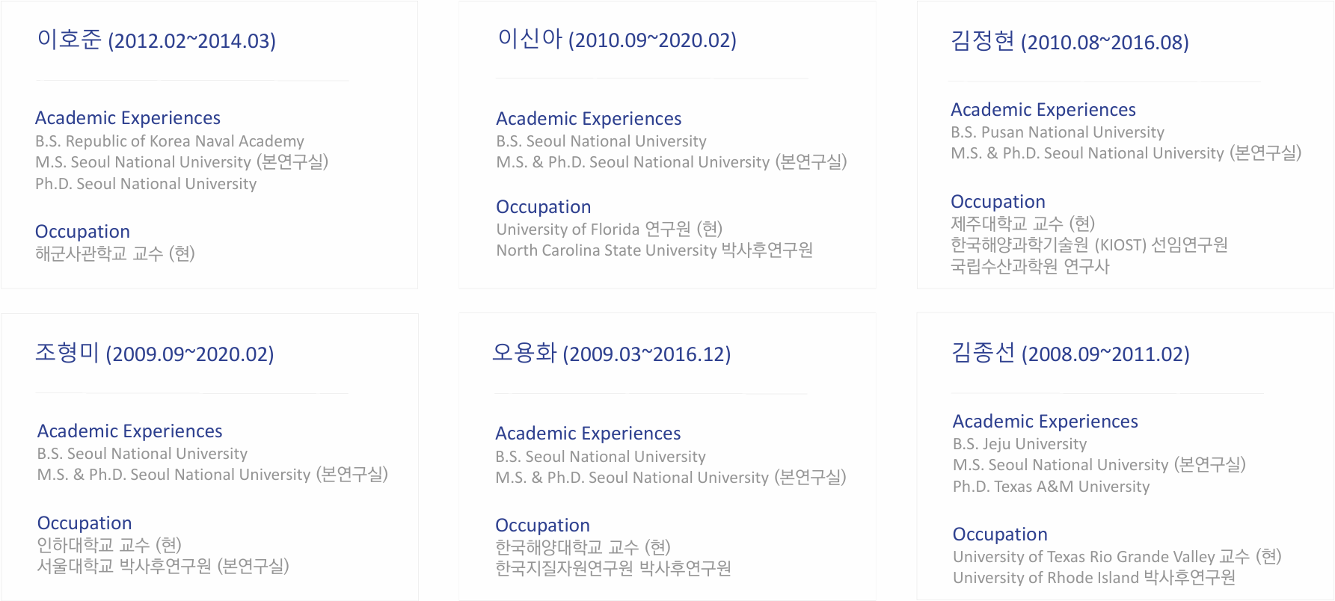Image resolution: width=1335 pixels, height=601 pixels.
Task: Select Academic Experiences heading in 이호준 card
Action: click(128, 118)
